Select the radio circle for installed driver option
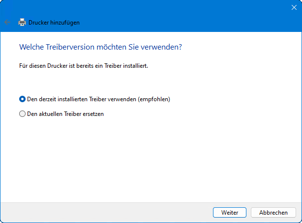Screen dimensions: 302x223 tap(22, 99)
